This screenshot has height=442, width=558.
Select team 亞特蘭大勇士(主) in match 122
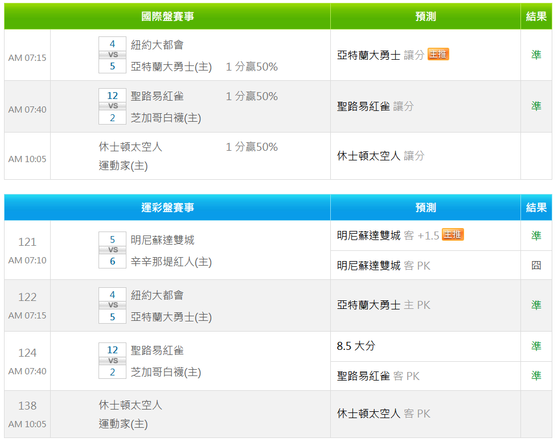coord(171,317)
